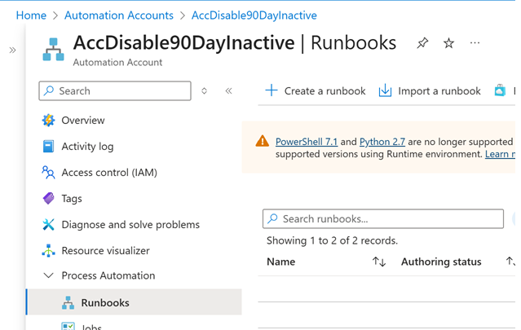This screenshot has width=521, height=330.
Task: Pin the Runbooks page with pushpin icon
Action: 422,43
